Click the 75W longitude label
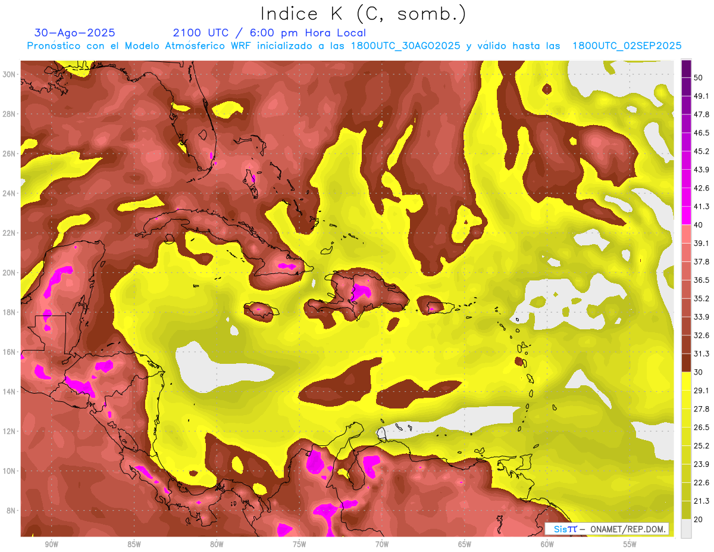The height and width of the screenshot is (552, 714). click(299, 544)
